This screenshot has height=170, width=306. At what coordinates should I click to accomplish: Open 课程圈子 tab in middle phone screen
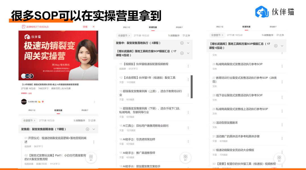pos(179,27)
